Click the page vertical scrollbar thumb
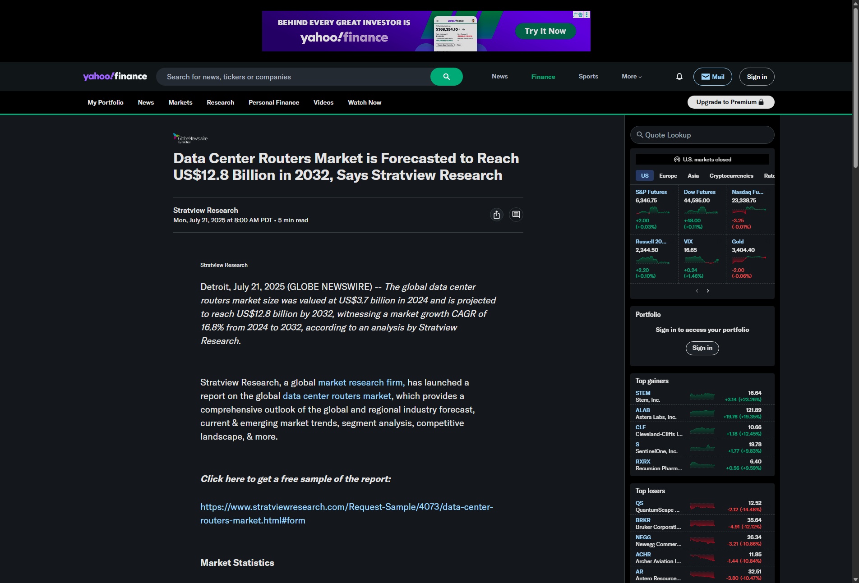859x583 pixels. click(x=855, y=88)
